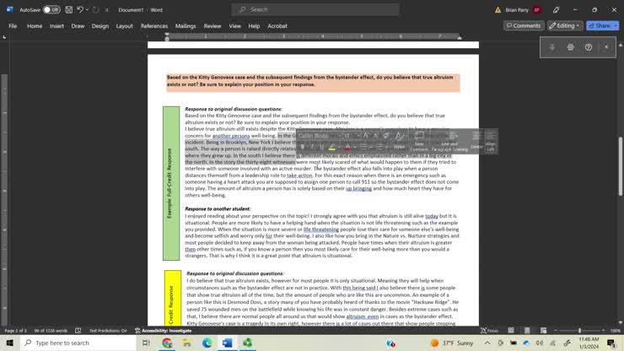Click the dictation help question mark
Image resolution: width=624 pixels, height=351 pixels.
(x=588, y=47)
